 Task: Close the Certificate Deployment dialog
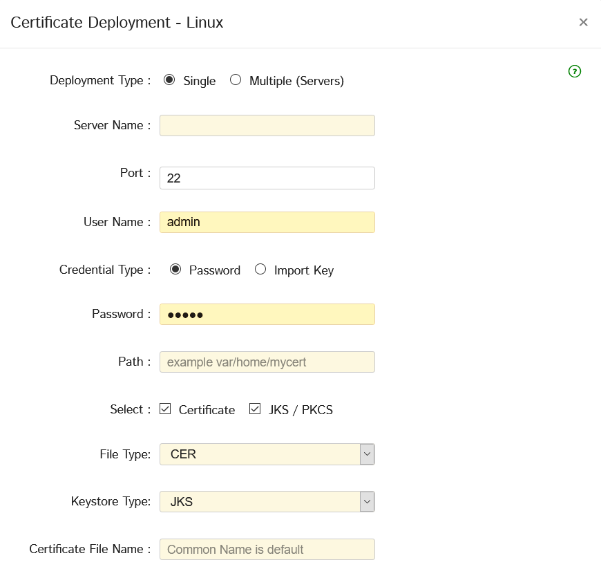click(x=583, y=22)
